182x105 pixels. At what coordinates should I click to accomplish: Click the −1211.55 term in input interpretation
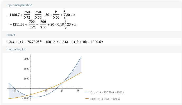click(x=17, y=24)
